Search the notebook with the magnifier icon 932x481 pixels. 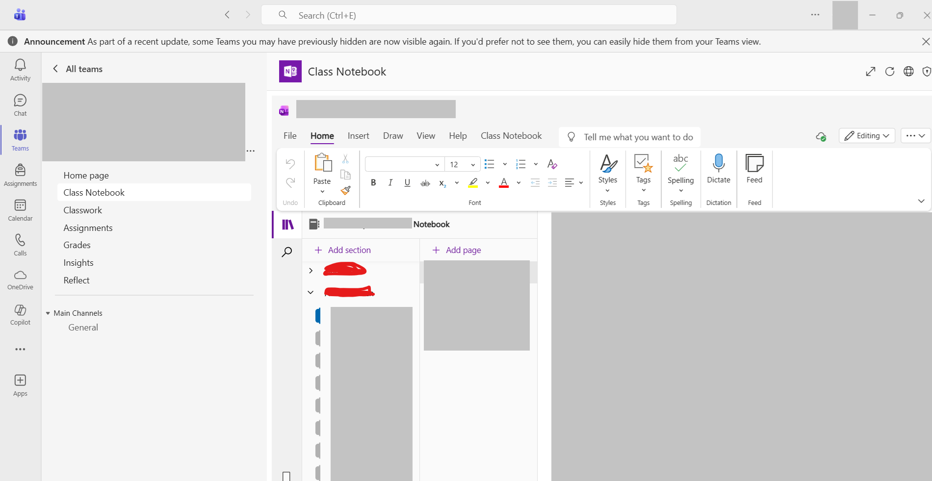pyautogui.click(x=287, y=252)
